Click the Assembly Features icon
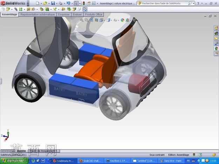 coord(47,9)
